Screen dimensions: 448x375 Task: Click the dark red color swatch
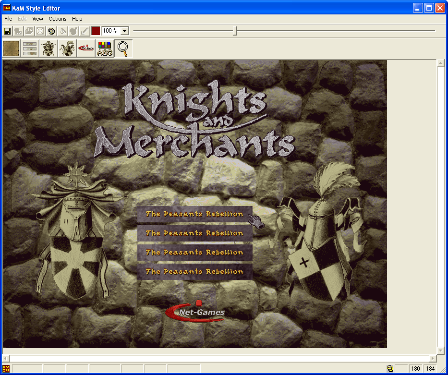click(96, 31)
